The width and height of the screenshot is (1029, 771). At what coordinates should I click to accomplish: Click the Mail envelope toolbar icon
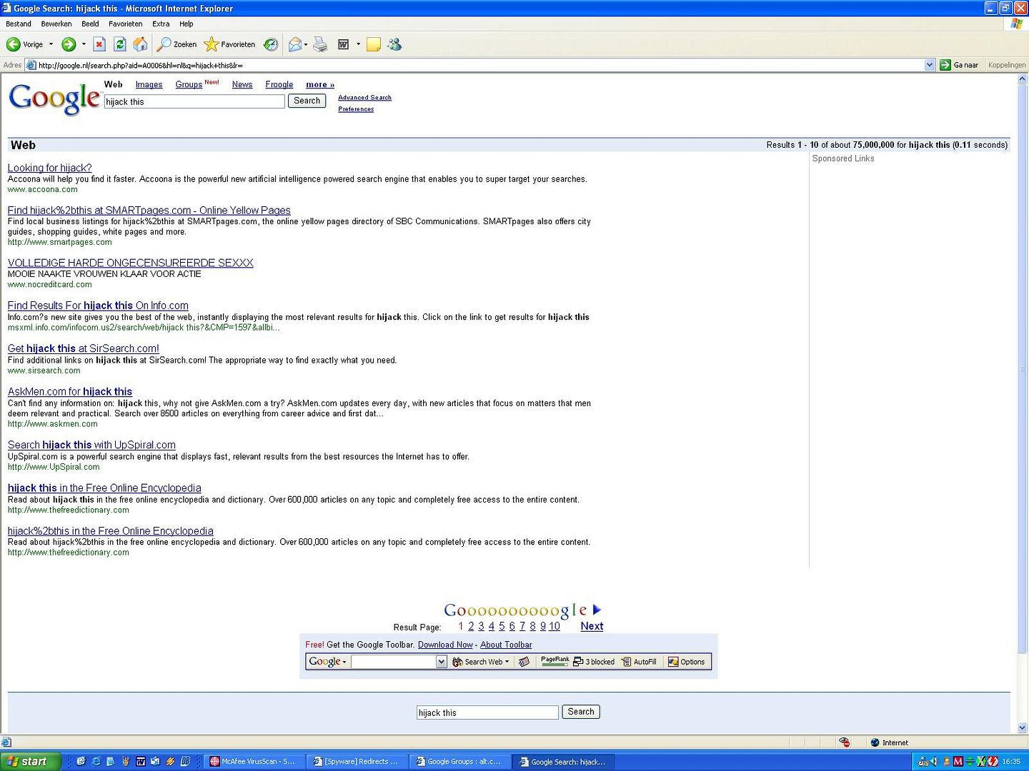294,44
